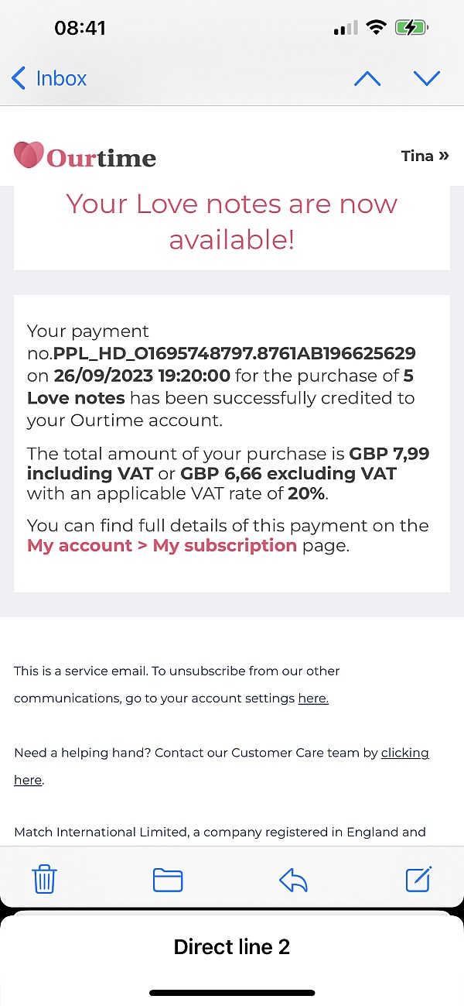
Task: Tap the cellular signal bars
Action: coord(345,29)
